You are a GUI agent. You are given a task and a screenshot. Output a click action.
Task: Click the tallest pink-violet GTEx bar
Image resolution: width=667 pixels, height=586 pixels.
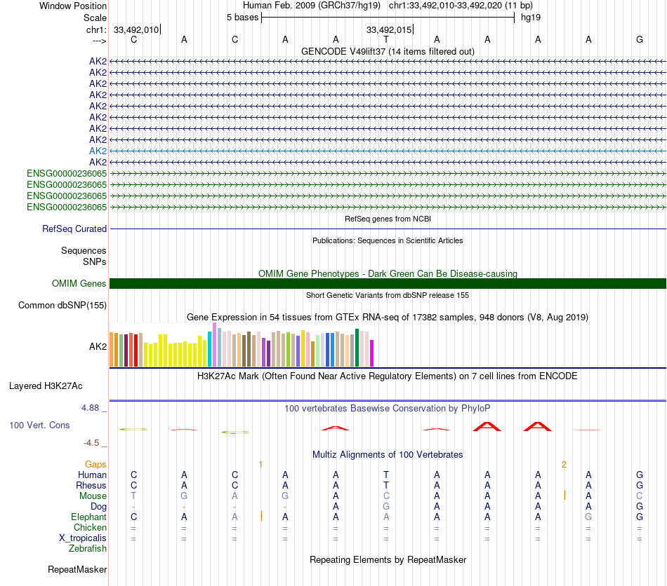pyautogui.click(x=214, y=344)
